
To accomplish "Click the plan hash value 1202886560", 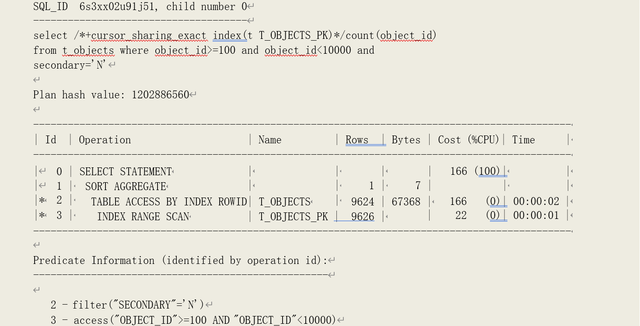I will tap(160, 95).
